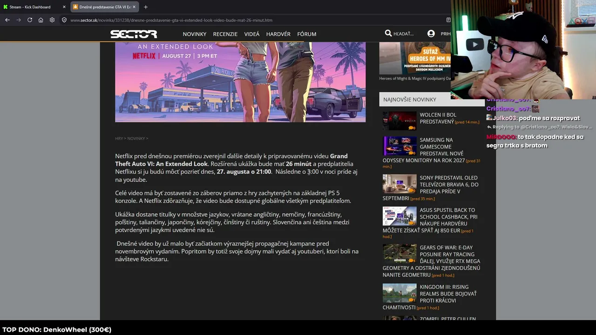This screenshot has width=596, height=335.
Task: Close the Stream - Kick Dashboard tab
Action: pos(64,7)
